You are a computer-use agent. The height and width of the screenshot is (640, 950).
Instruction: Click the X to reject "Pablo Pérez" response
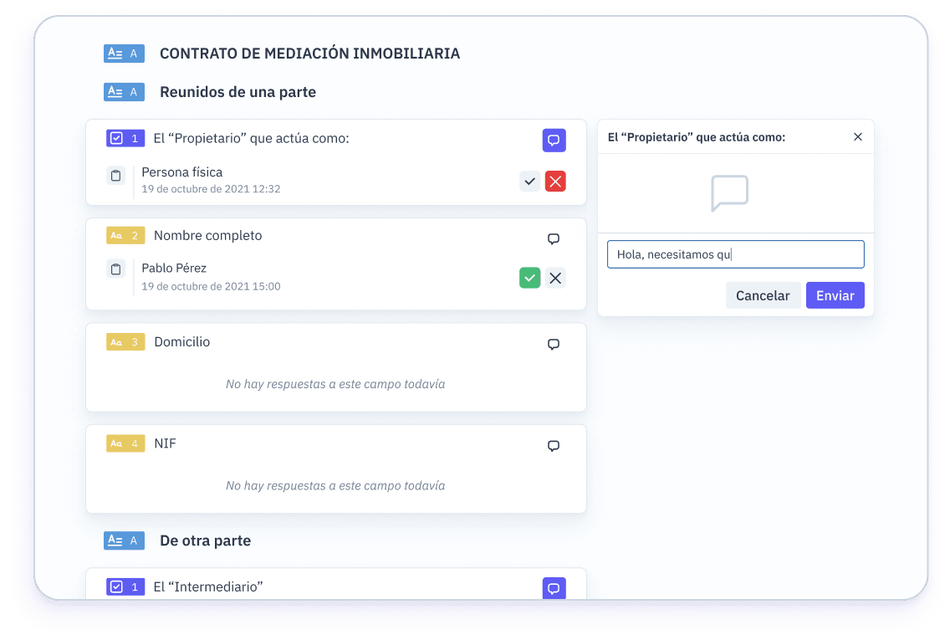click(x=555, y=278)
